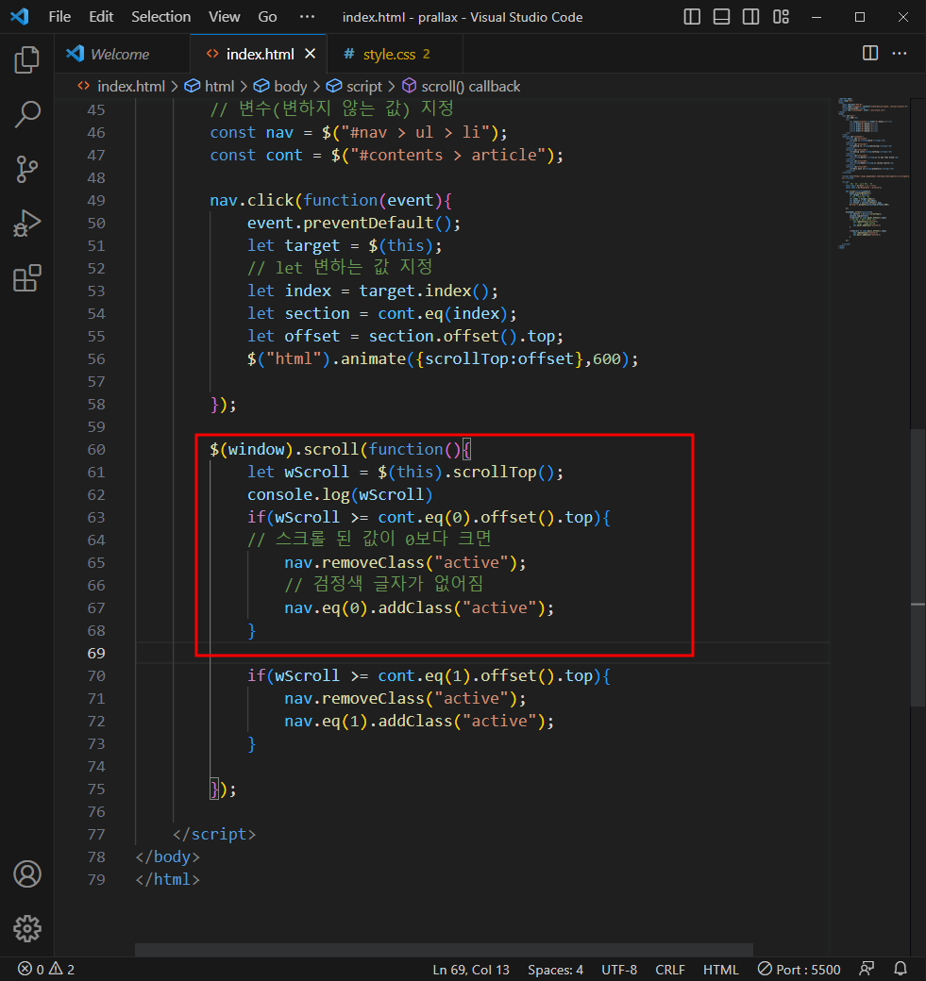The width and height of the screenshot is (926, 981).
Task: Open the Explorer view in activity bar
Action: [x=27, y=60]
